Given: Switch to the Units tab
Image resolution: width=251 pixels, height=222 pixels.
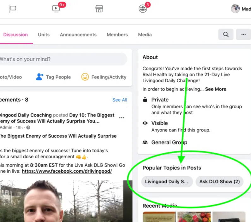Looking at the screenshot, I should pos(44,35).
